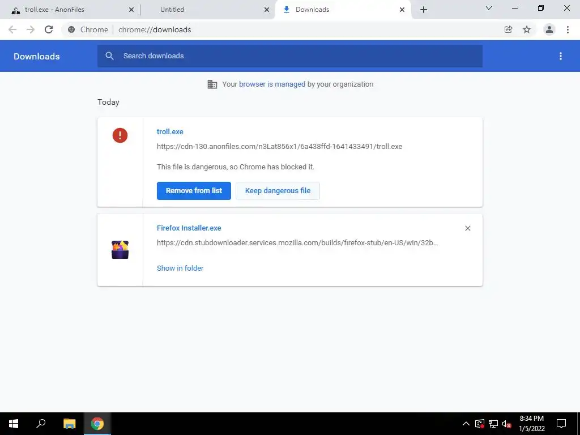This screenshot has height=435, width=580.
Task: Click the taskbar clock showing 8:34 PM
Action: pos(532,424)
